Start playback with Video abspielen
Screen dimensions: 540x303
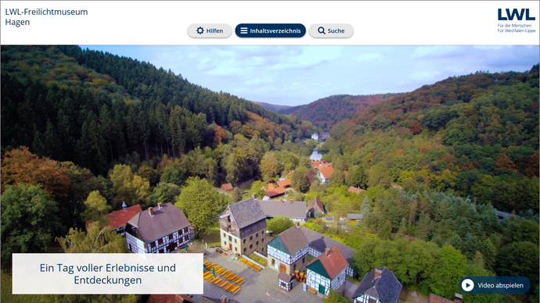click(494, 285)
